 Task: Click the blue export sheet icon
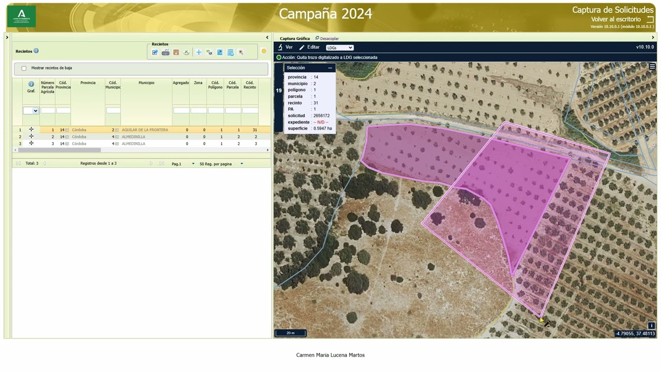coord(219,52)
